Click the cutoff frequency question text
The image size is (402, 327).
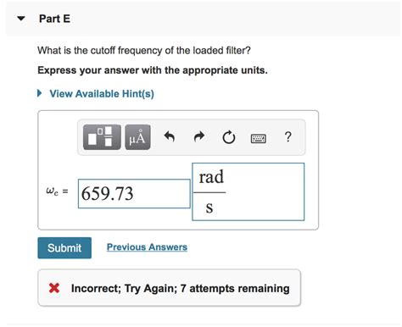144,51
